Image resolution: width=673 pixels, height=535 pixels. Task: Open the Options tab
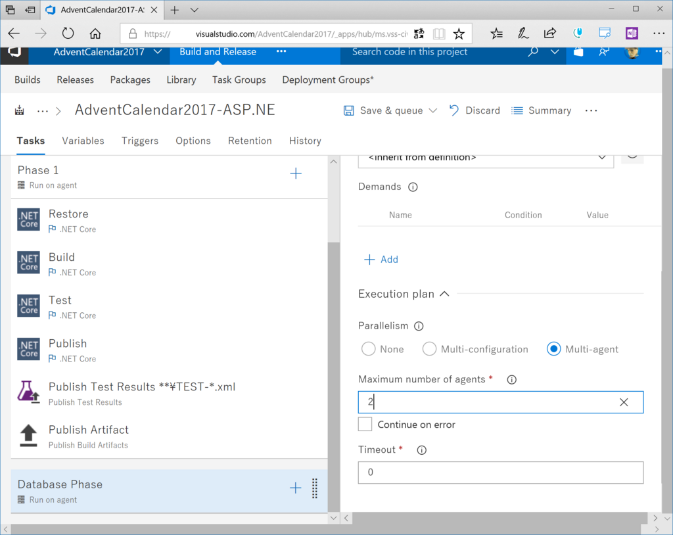tap(193, 141)
